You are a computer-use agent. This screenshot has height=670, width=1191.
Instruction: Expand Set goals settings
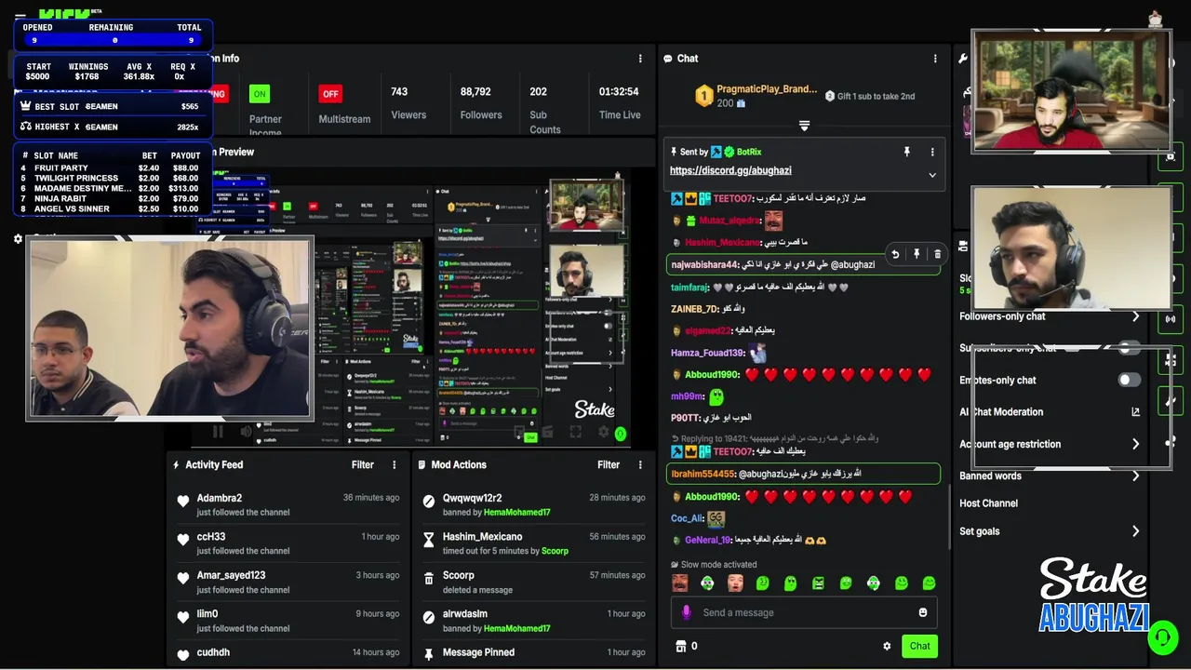[1135, 531]
